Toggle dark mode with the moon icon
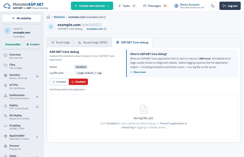This screenshot has width=244, height=157. (x=213, y=6)
